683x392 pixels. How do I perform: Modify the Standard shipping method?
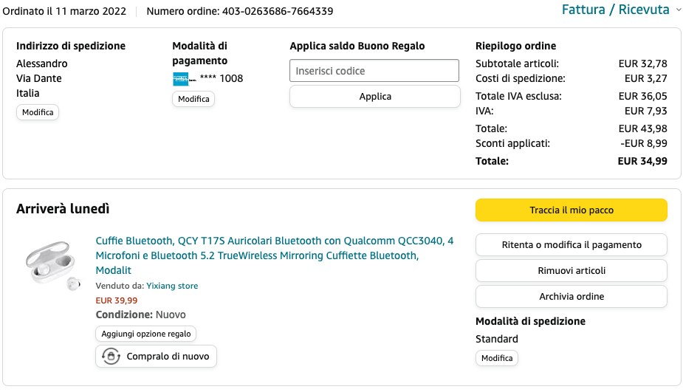coord(497,358)
